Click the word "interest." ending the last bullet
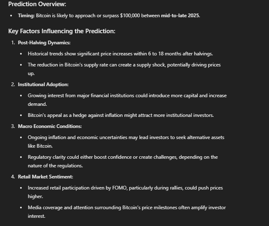Image resolution: width=269 pixels, height=226 pixels. click(x=36, y=216)
